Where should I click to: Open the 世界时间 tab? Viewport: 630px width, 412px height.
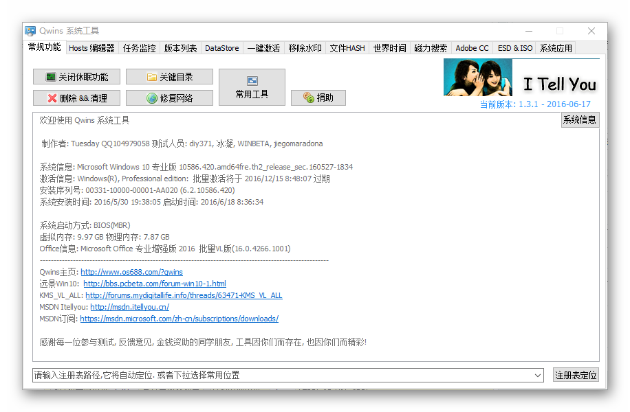389,48
